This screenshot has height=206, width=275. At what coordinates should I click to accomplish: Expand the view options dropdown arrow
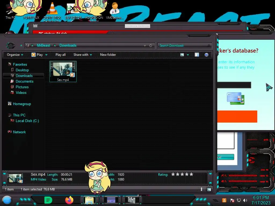[x=188, y=55]
